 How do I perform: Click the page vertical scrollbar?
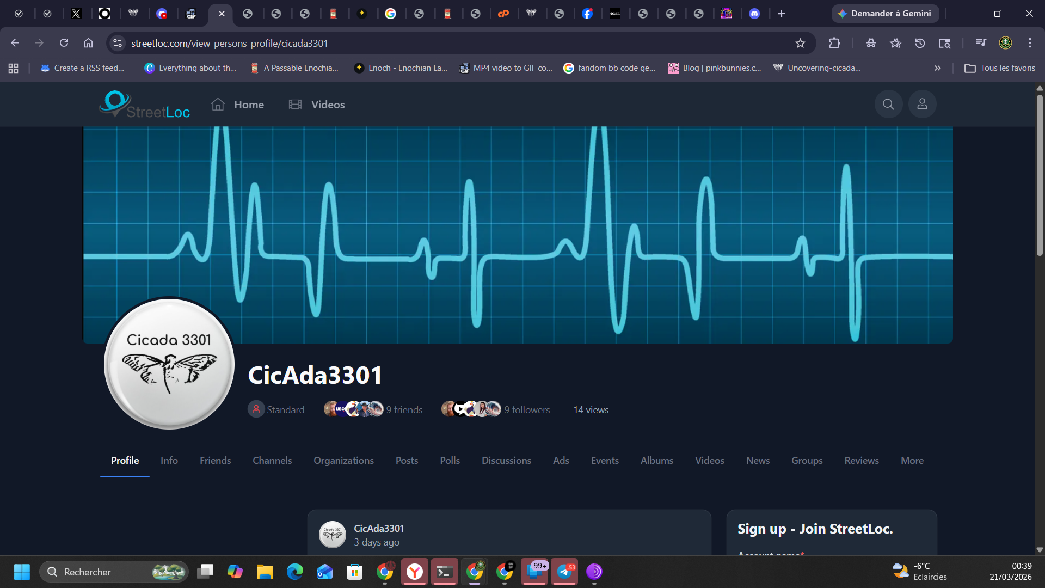tap(1040, 174)
